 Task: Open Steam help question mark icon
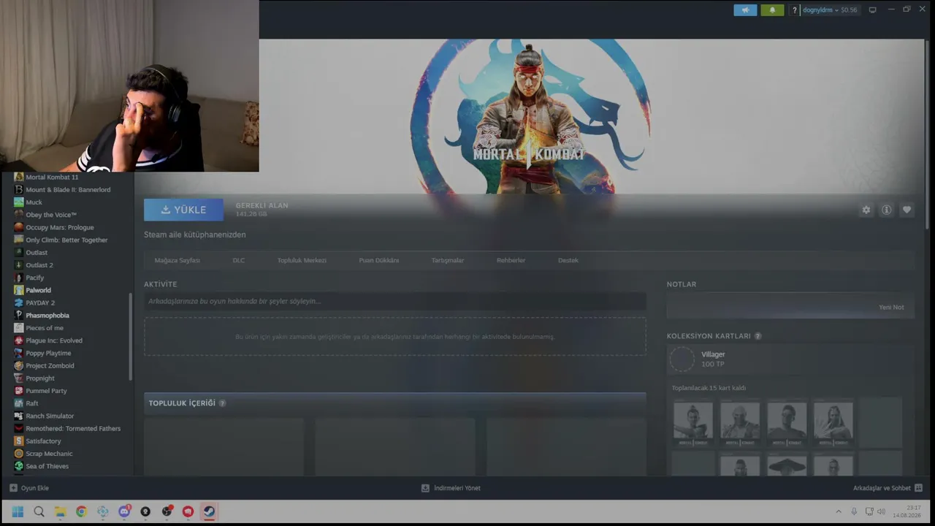[x=795, y=10]
